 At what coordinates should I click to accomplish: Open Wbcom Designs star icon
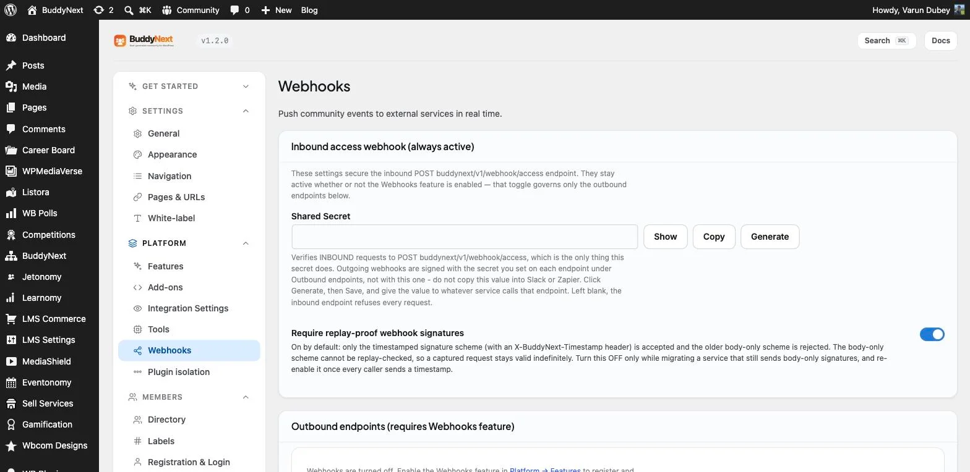[11, 445]
